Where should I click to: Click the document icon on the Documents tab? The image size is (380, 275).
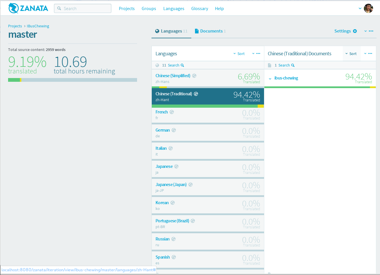click(x=197, y=31)
